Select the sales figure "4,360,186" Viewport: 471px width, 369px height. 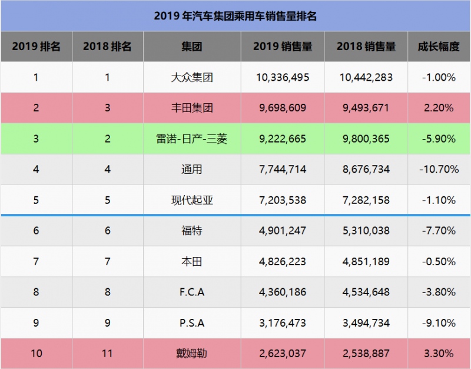pos(283,292)
